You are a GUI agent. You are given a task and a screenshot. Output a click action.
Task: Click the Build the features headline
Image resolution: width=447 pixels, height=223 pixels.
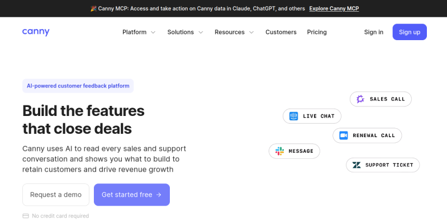click(x=83, y=120)
